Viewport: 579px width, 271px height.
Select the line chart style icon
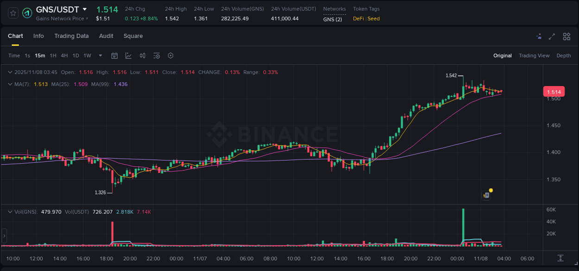coord(128,55)
